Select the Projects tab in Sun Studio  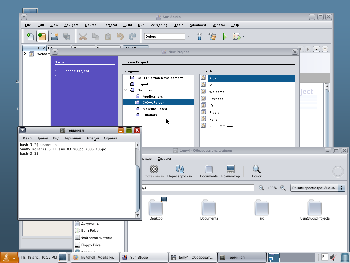click(x=28, y=48)
